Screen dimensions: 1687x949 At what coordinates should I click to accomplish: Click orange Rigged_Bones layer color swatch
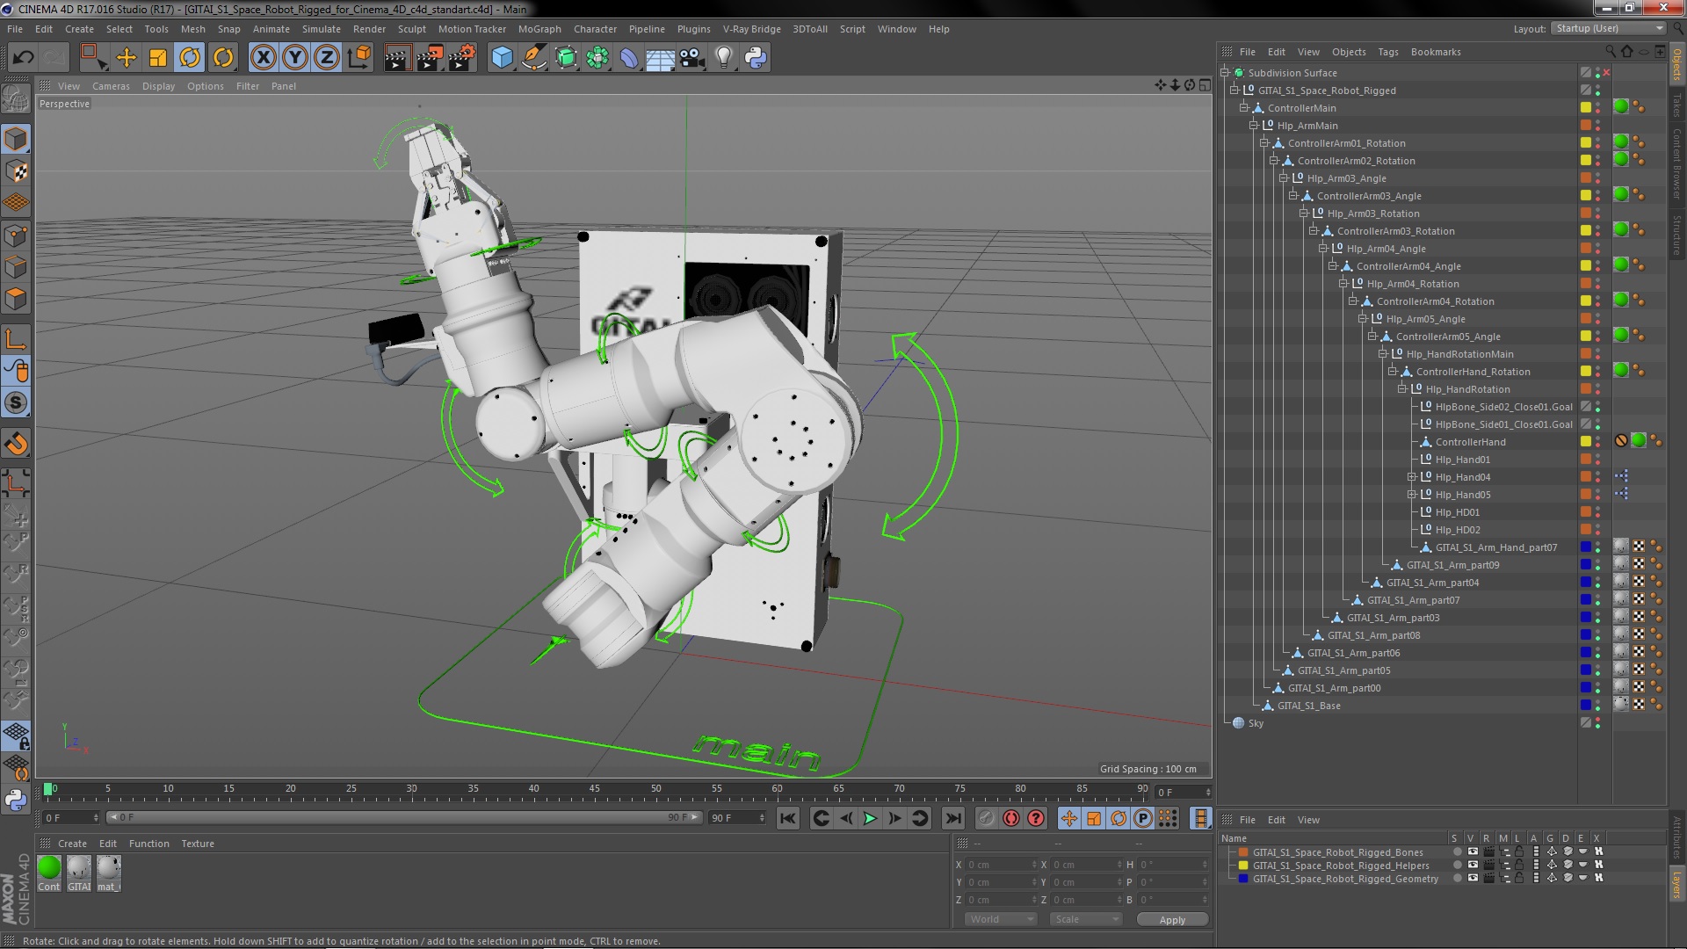click(x=1243, y=852)
